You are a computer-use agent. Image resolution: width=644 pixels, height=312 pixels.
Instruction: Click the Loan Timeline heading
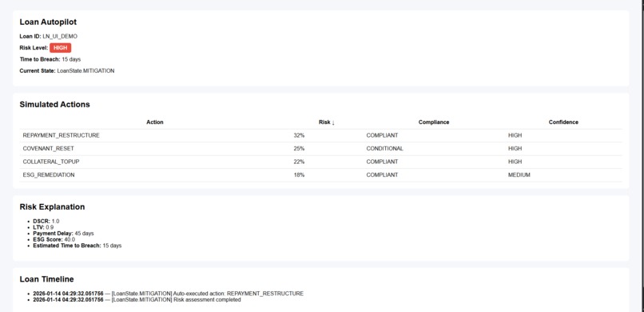47,279
